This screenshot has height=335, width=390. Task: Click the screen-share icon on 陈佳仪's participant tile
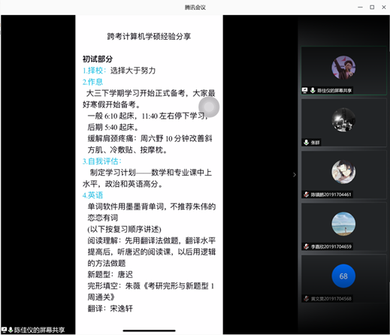[304, 90]
